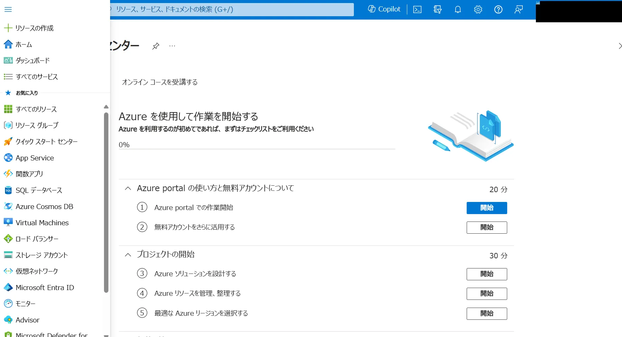Click the モニター gauge icon
622x337 pixels.
8,304
